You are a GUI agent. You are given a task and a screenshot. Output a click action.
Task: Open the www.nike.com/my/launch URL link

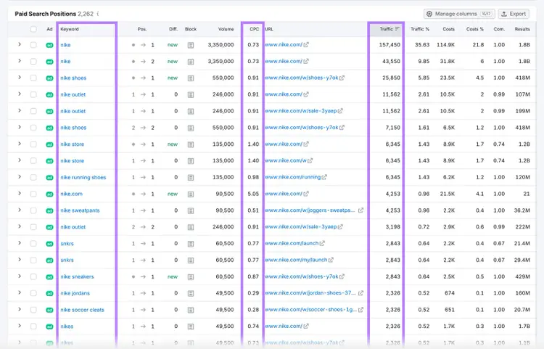pos(296,260)
